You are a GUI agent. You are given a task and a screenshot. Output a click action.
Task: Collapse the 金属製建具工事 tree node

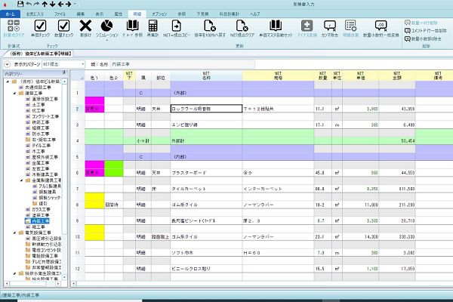click(21, 180)
